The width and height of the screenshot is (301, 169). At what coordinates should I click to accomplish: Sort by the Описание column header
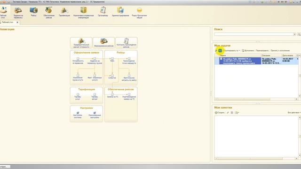click(x=271, y=55)
